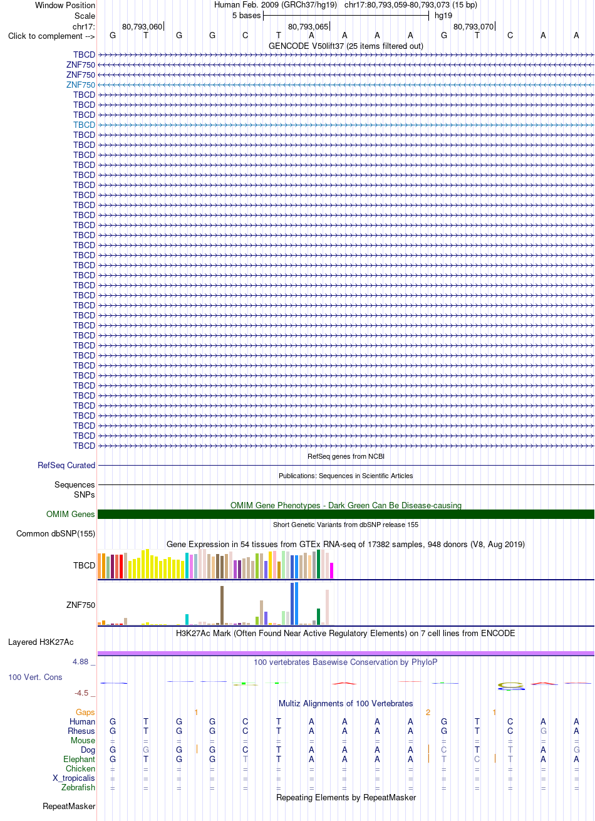Image resolution: width=595 pixels, height=821 pixels.
Task: Click the magenta last bar in TBCD GTEx chart
Action: 332,570
